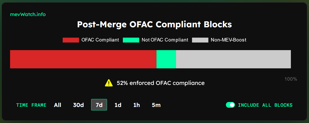Click the gray segment of the bar
The image size is (309, 123).
(233, 59)
